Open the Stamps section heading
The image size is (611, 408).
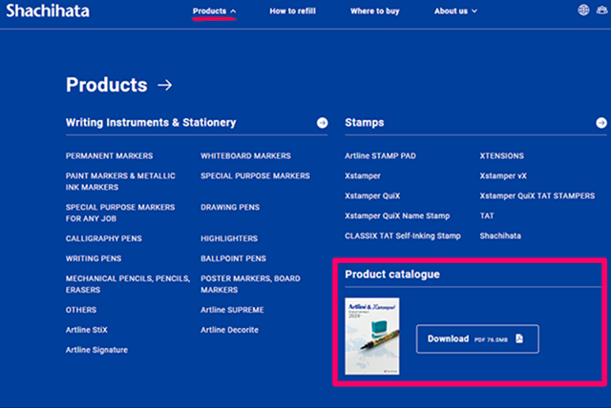[x=365, y=123]
